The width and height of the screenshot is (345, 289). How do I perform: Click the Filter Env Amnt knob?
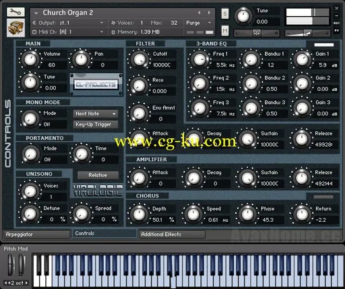[139, 113]
